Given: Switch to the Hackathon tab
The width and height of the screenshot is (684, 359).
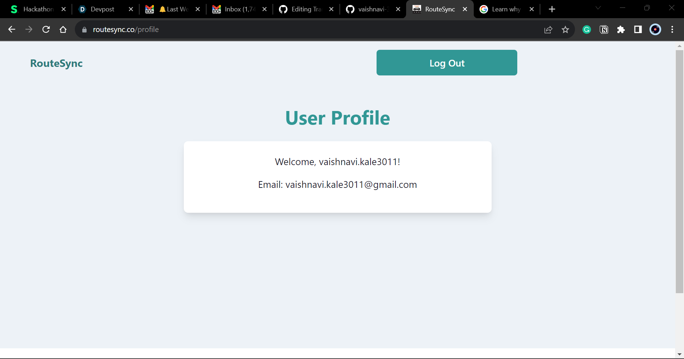Looking at the screenshot, I should [38, 9].
